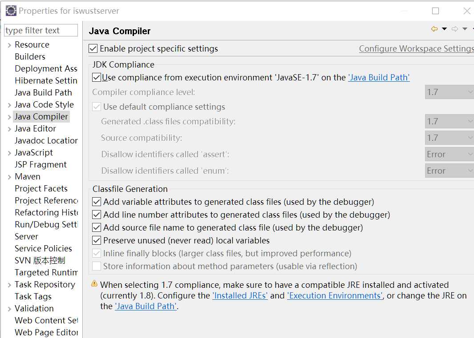The height and width of the screenshot is (338, 474).
Task: Expand the Validation tree node
Action: point(9,309)
